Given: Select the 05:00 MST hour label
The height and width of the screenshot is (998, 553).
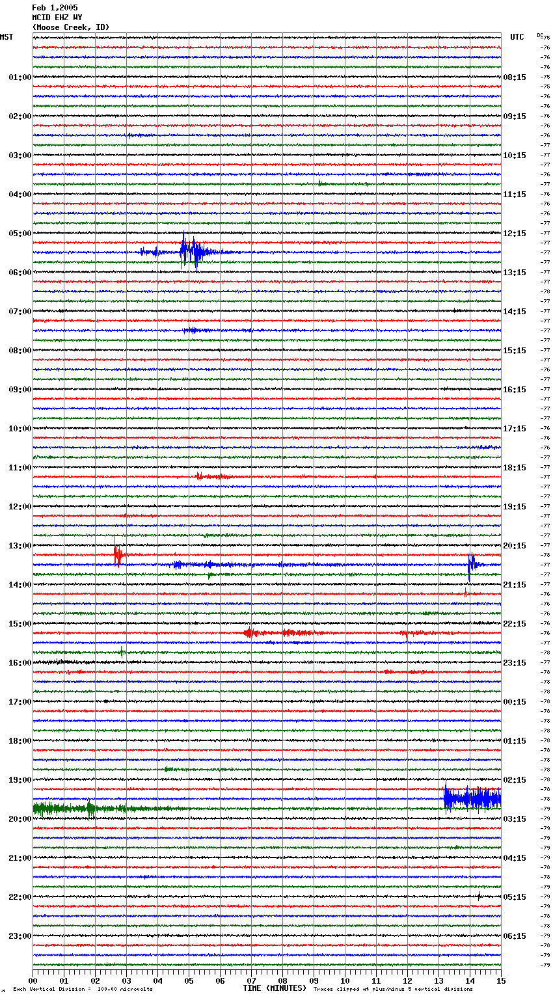Looking at the screenshot, I should click(20, 234).
